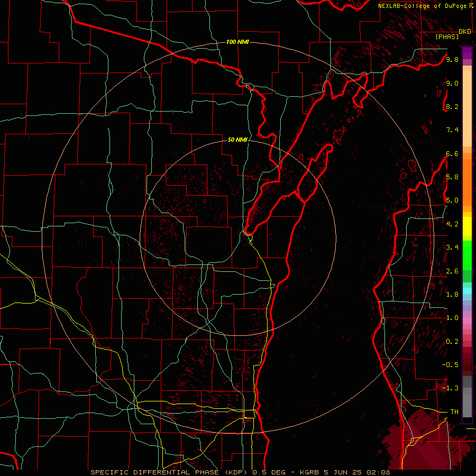This screenshot has width=476, height=476.
Task: Click the 50 NMI range ring label
Action: (x=237, y=140)
